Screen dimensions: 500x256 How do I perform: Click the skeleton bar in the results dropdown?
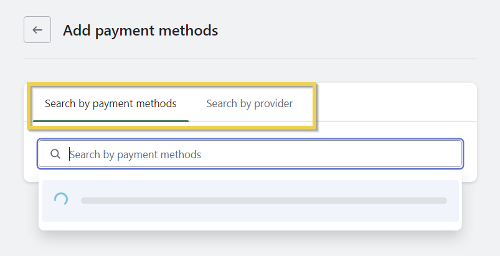264,201
